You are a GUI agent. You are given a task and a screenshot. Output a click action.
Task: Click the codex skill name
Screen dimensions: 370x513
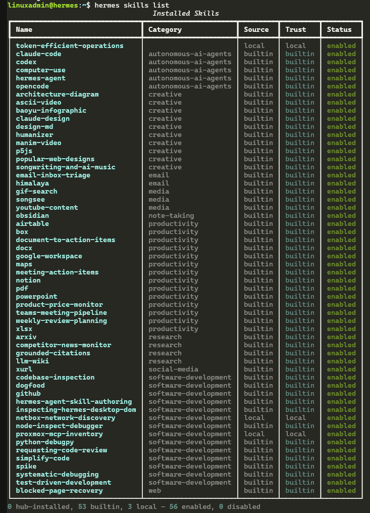[x=26, y=62]
